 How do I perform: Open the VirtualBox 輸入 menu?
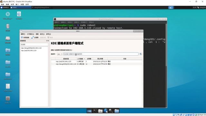tap(17, 5)
